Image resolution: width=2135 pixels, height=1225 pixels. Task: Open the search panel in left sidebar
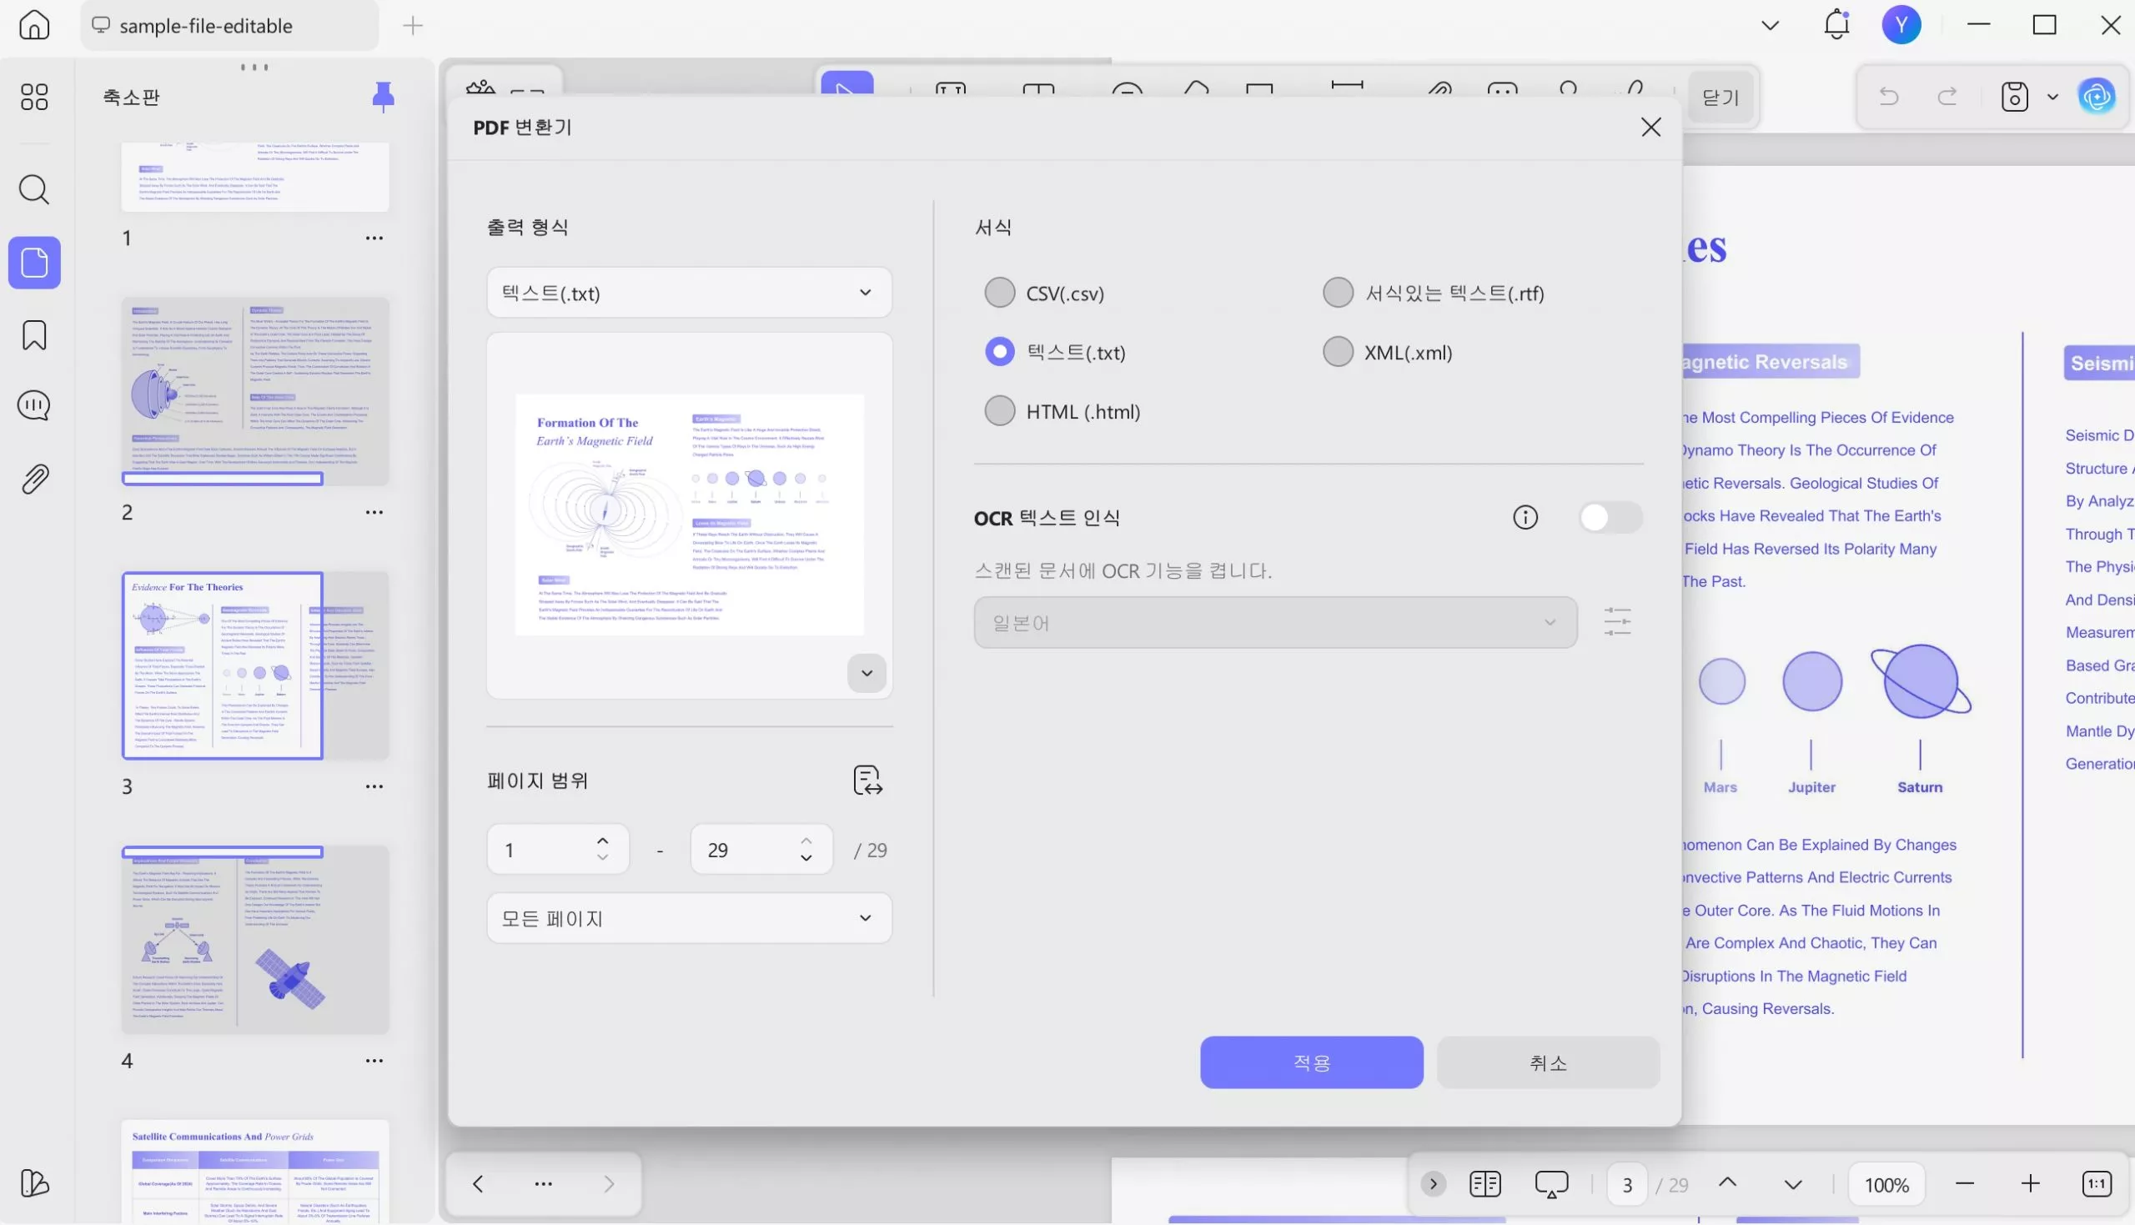(33, 189)
